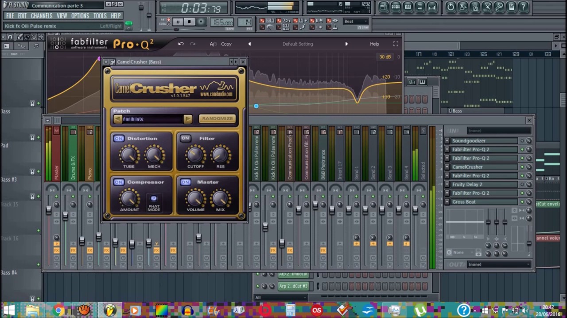Open Gross Beat slot menu arrow
This screenshot has width=567, height=318.
pyautogui.click(x=447, y=202)
